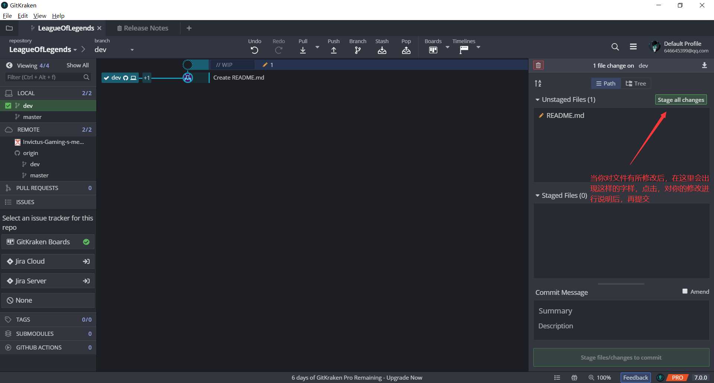Toggle file sort order icon

[538, 83]
